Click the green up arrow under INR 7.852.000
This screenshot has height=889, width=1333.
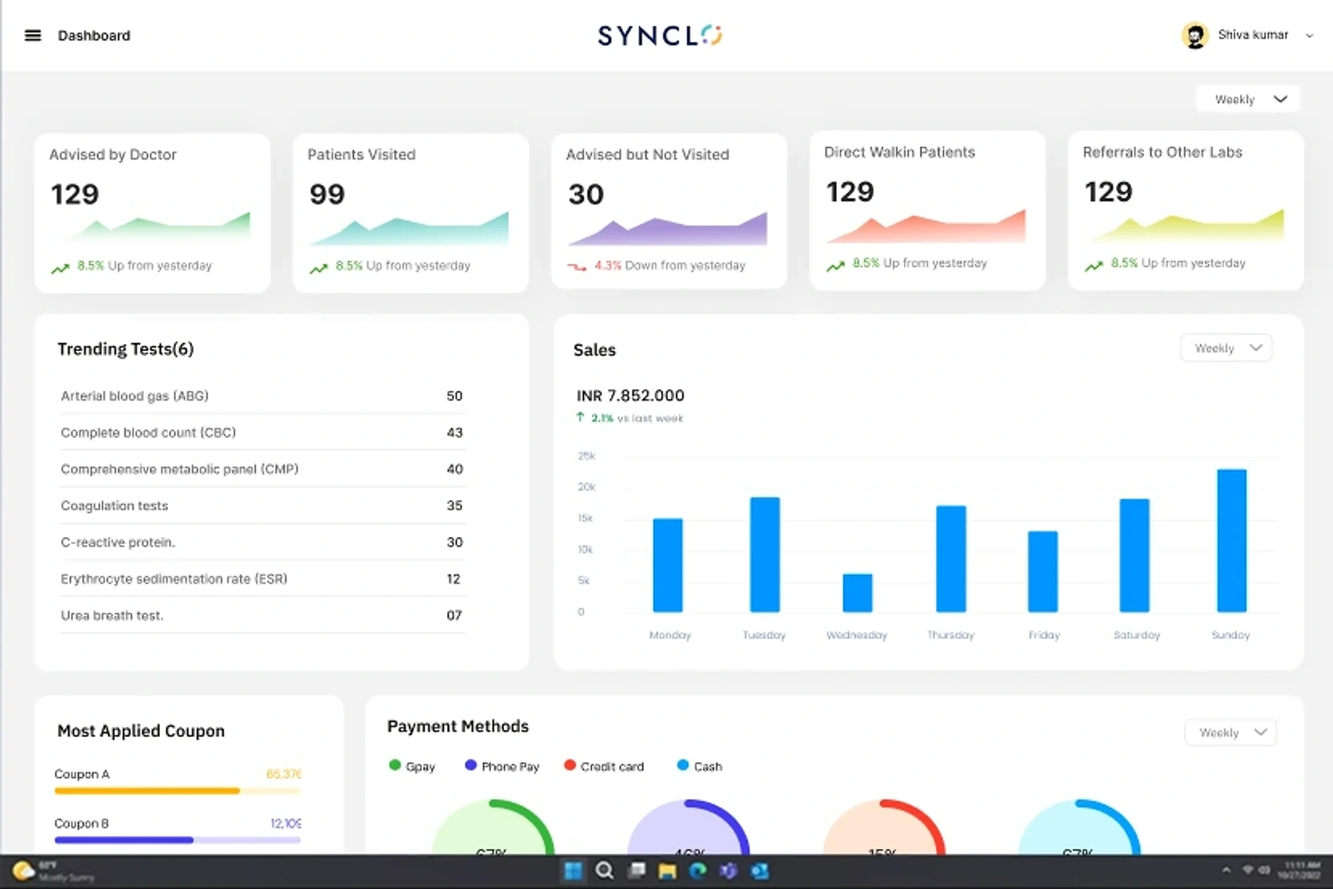[580, 417]
